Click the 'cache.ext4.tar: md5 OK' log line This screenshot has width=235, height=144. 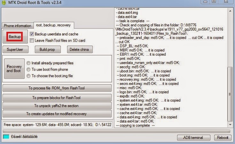137,113
